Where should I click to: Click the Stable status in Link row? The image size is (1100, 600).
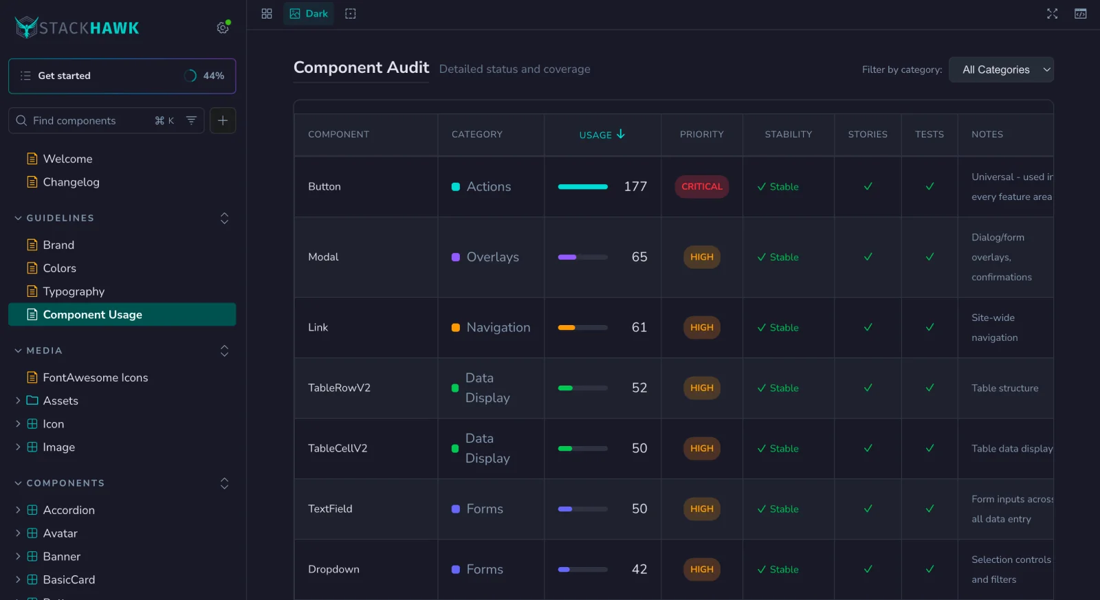(x=778, y=327)
